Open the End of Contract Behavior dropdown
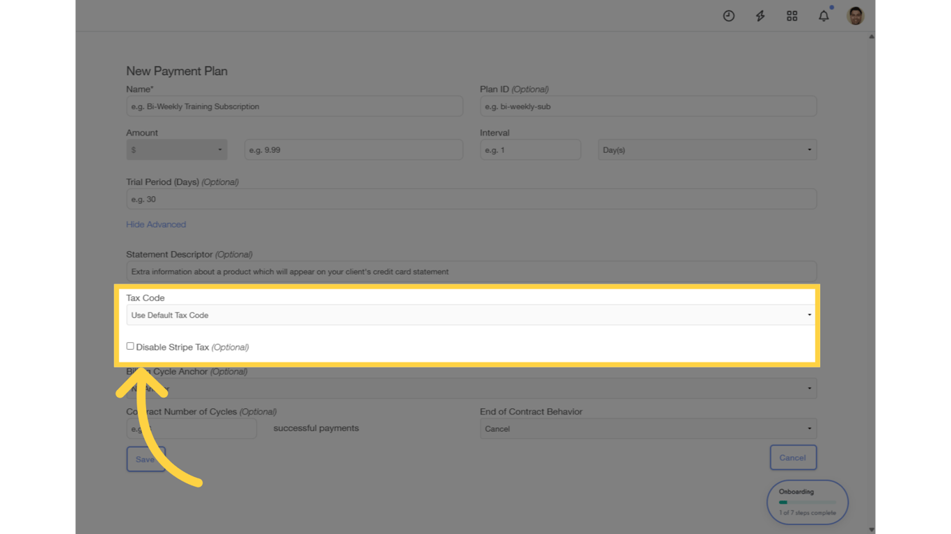 (x=648, y=428)
